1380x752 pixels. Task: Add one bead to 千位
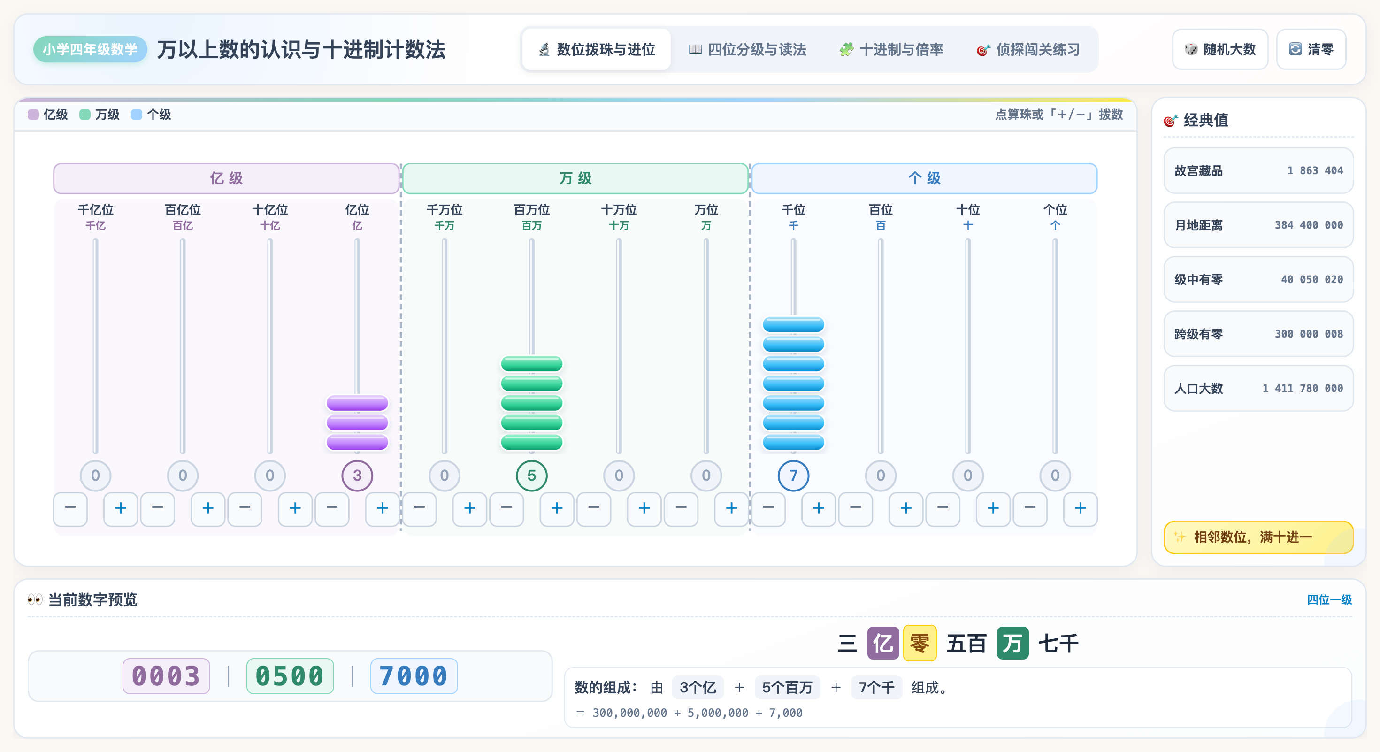coord(819,509)
